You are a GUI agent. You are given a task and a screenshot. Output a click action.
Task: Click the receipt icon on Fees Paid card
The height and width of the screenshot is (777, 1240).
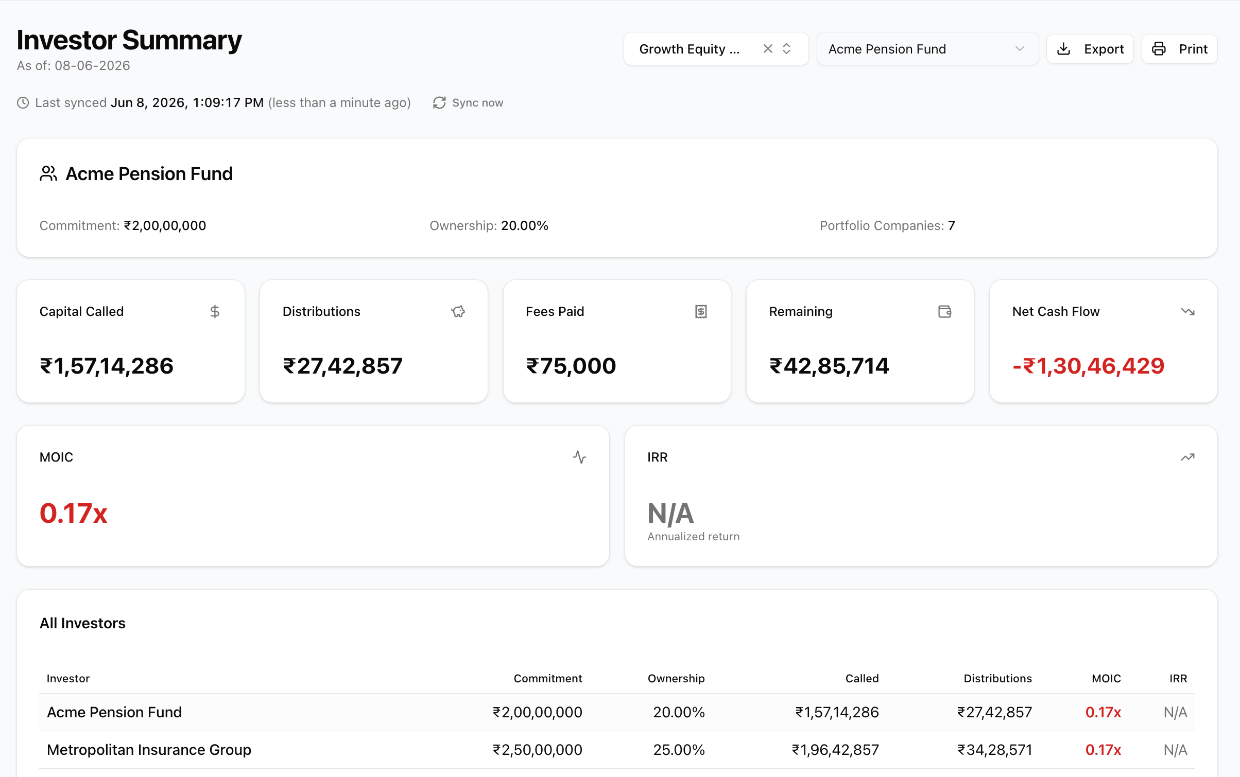point(701,311)
